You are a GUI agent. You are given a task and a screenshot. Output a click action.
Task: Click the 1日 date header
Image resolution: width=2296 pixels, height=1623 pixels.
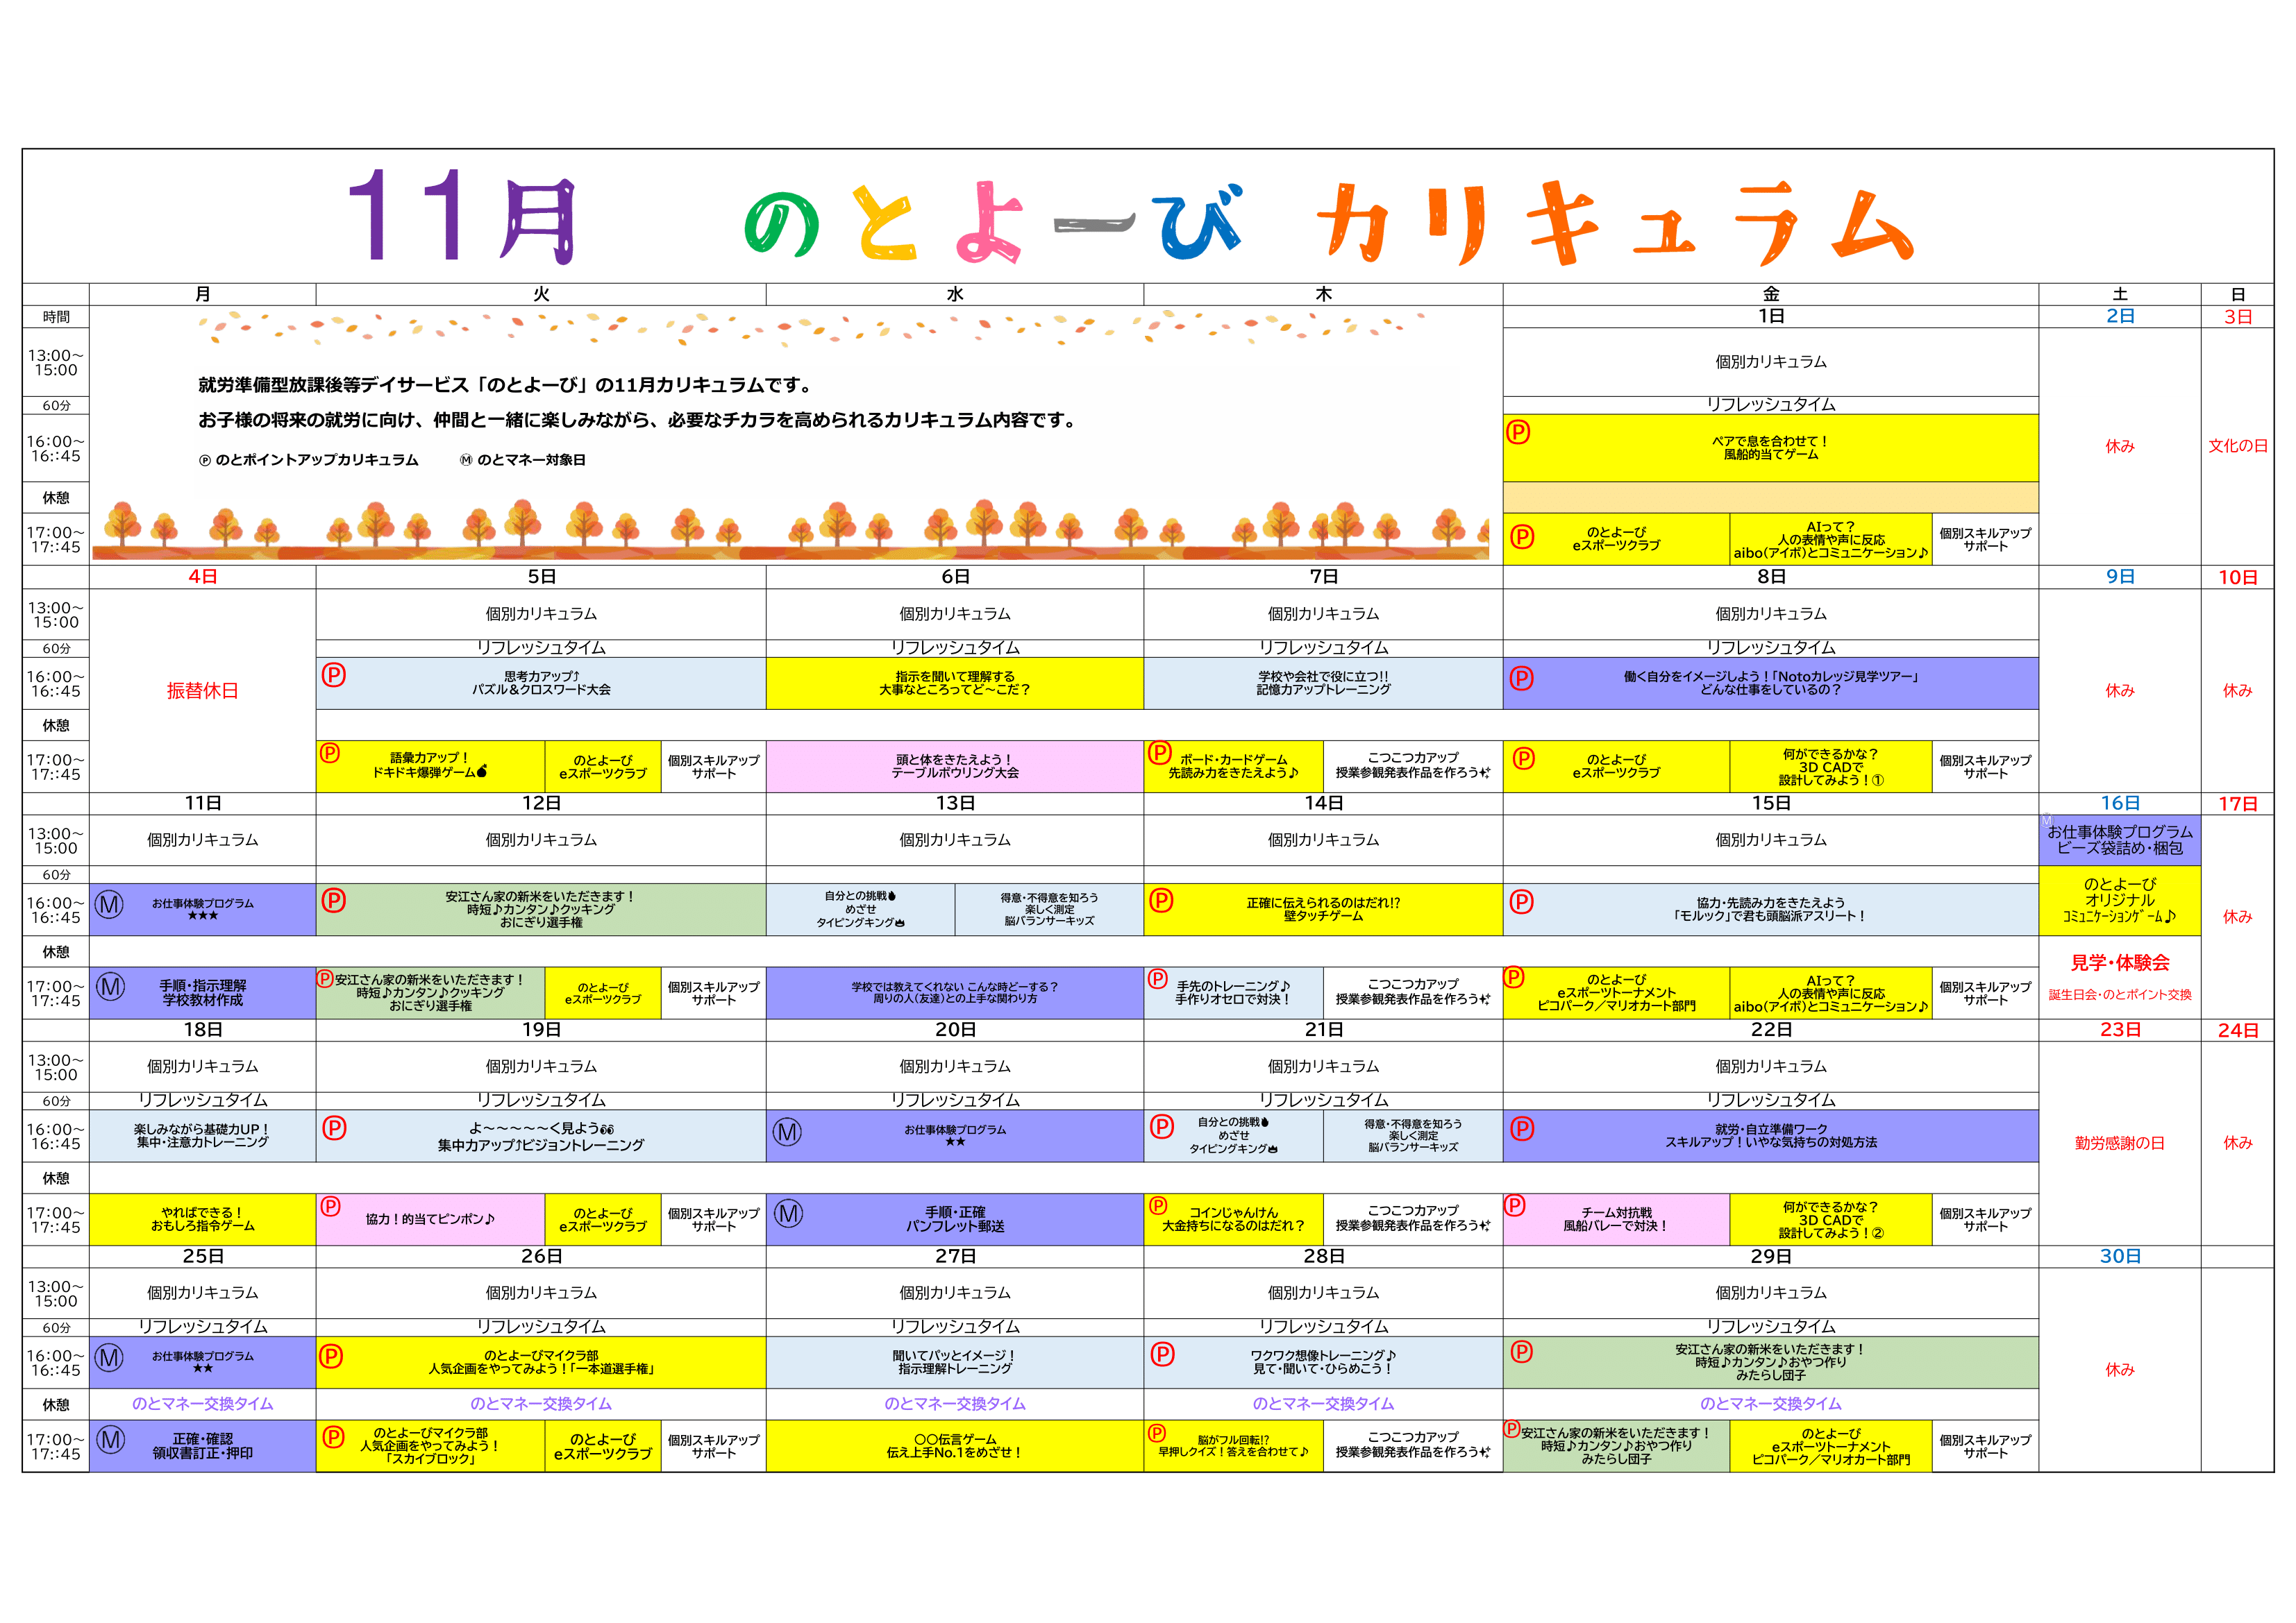(x=1771, y=317)
